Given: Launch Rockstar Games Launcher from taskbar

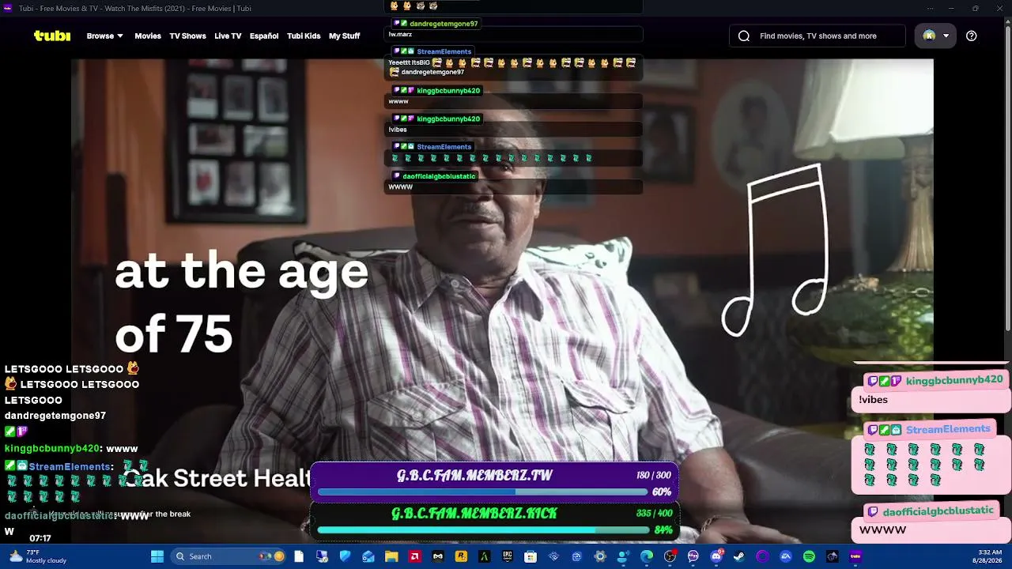Looking at the screenshot, I should click(x=461, y=556).
